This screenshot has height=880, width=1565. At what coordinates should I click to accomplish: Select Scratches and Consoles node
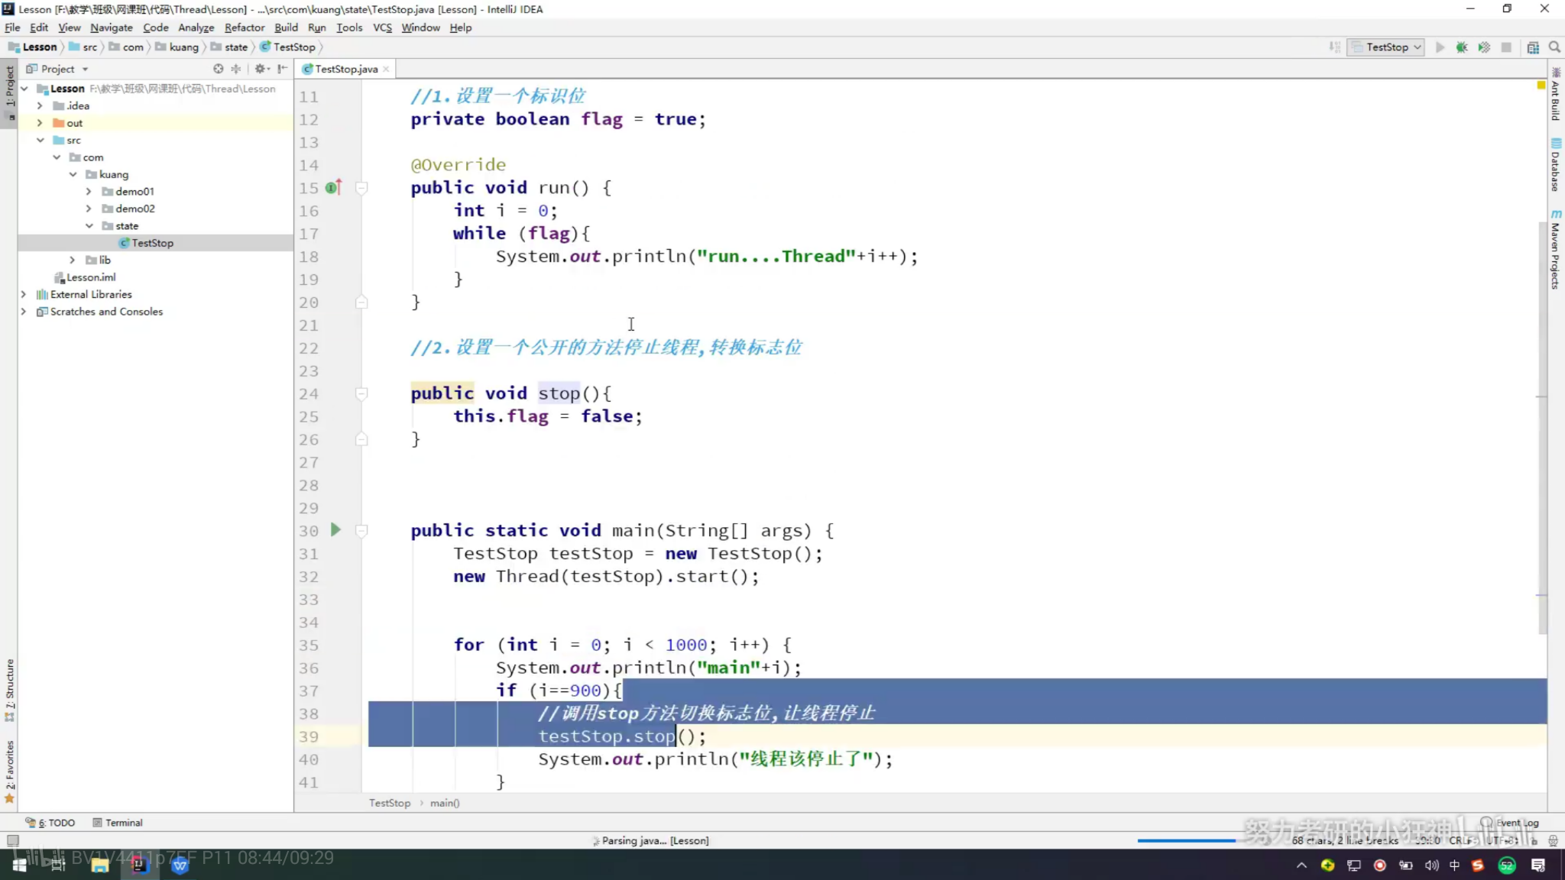(x=99, y=312)
